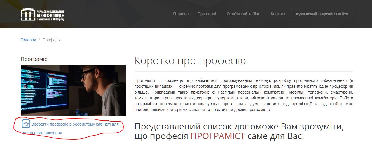Click the college logo in the header
The height and width of the screenshot is (146, 372).
point(43,14)
